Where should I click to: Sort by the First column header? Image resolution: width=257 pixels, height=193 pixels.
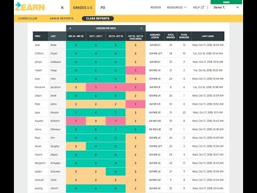click(x=41, y=36)
